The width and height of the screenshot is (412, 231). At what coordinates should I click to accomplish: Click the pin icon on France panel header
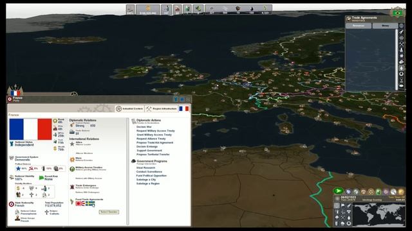click(x=176, y=99)
